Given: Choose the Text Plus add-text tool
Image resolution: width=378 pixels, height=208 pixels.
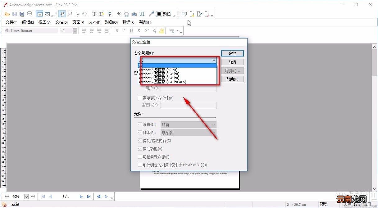Looking at the screenshot, I should coord(102,14).
